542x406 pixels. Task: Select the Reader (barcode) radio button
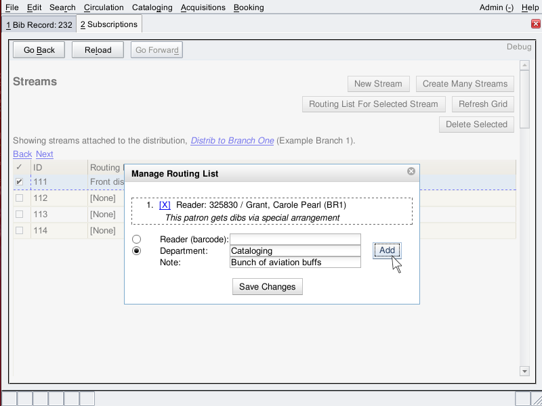pos(137,240)
